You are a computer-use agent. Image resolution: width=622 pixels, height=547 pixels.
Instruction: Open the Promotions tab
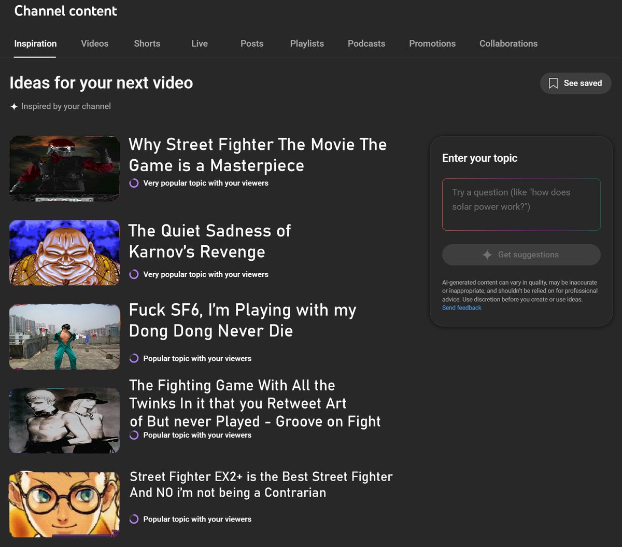432,44
